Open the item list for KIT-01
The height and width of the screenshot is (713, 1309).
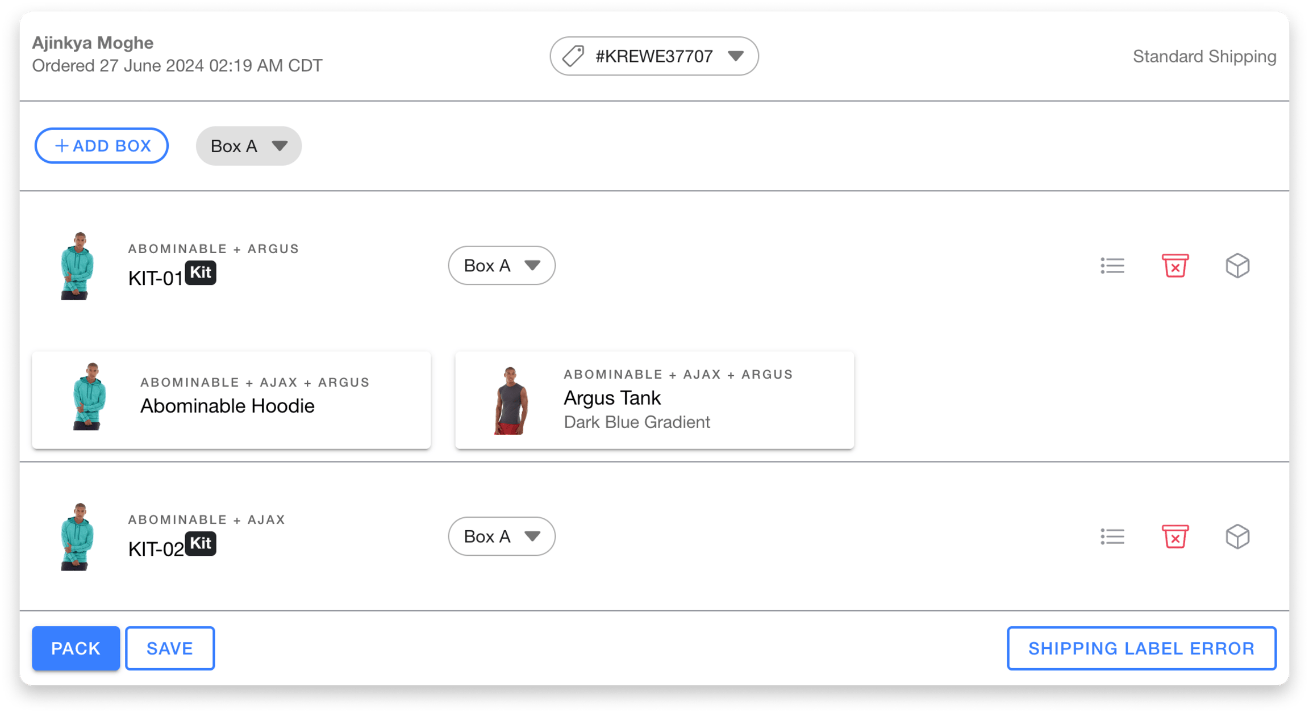click(x=1112, y=265)
